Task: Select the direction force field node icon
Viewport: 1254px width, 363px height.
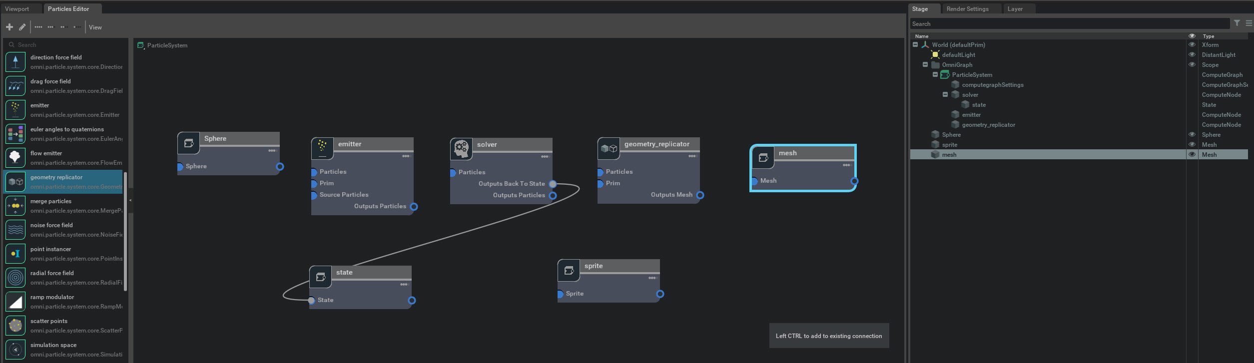Action: 15,62
